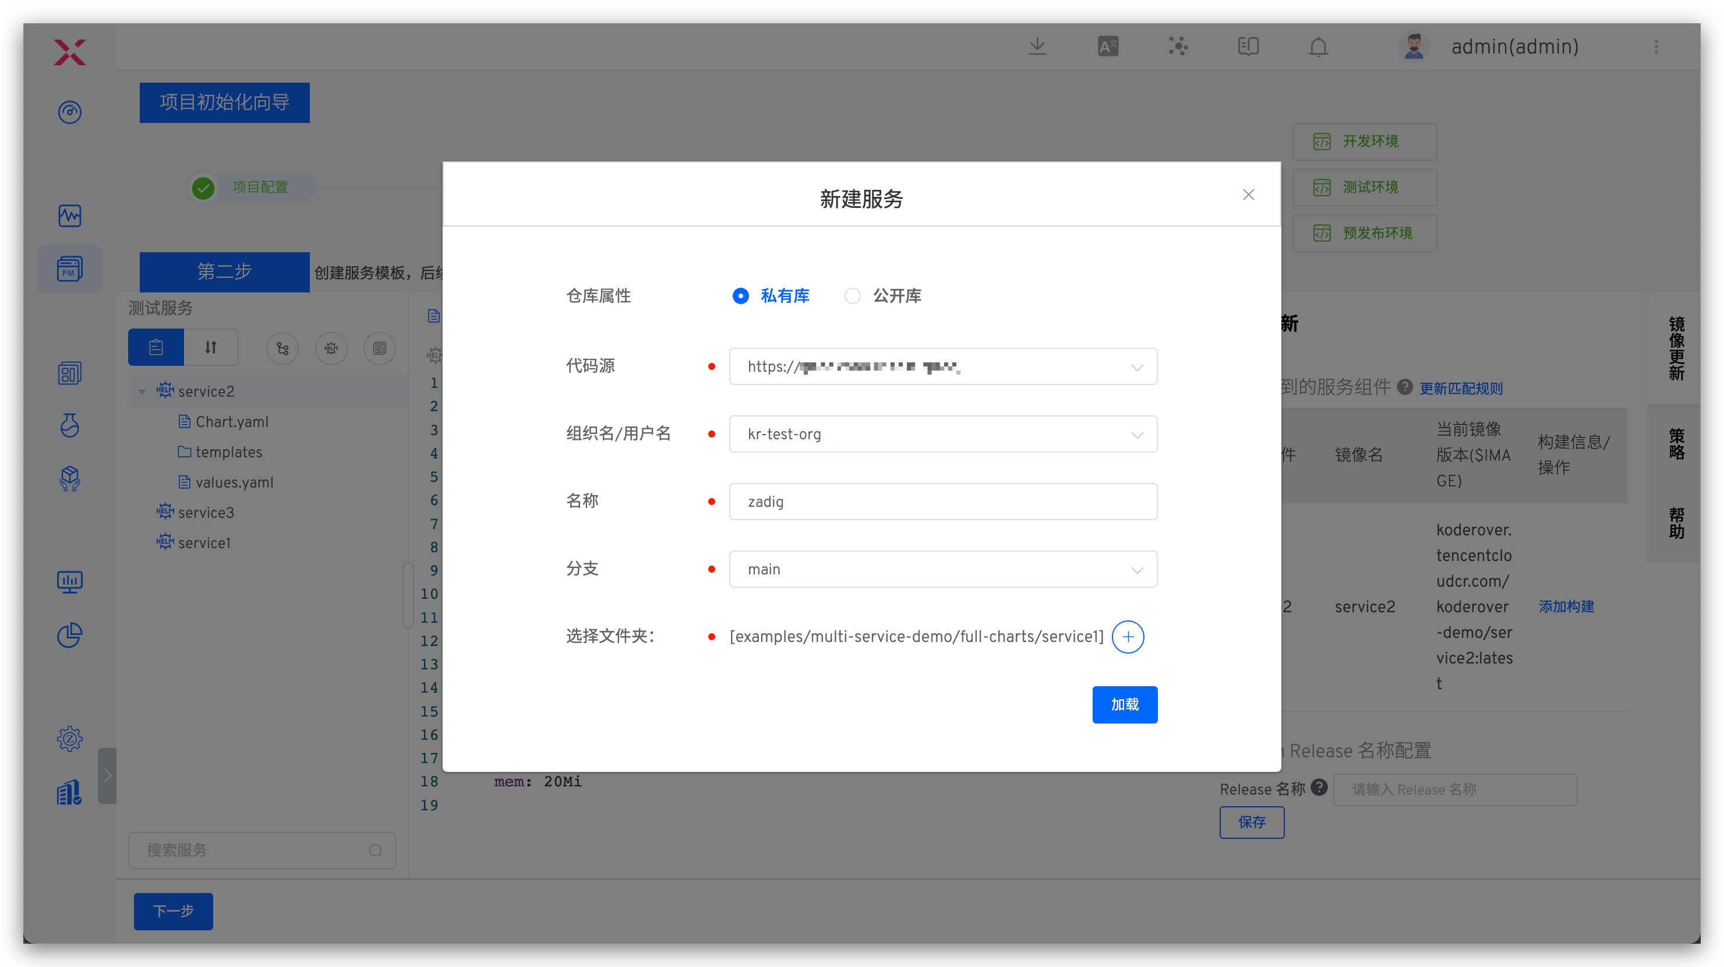Select the 公开库 radio option
The height and width of the screenshot is (967, 1724).
[852, 296]
